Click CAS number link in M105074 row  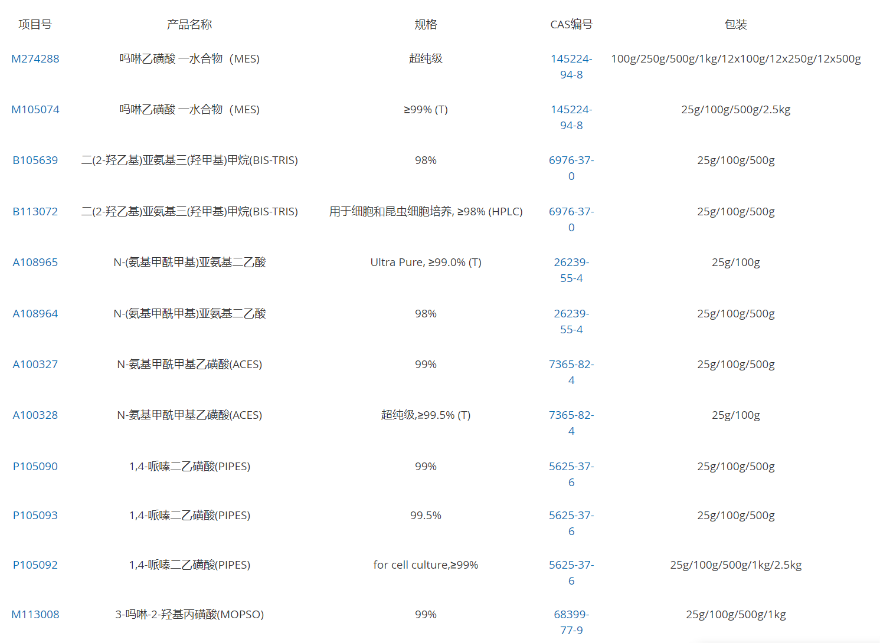click(x=571, y=117)
